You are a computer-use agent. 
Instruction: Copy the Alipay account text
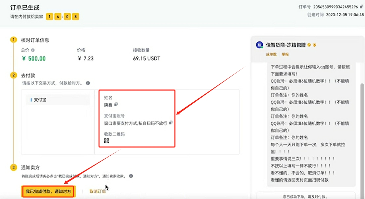pos(171,123)
